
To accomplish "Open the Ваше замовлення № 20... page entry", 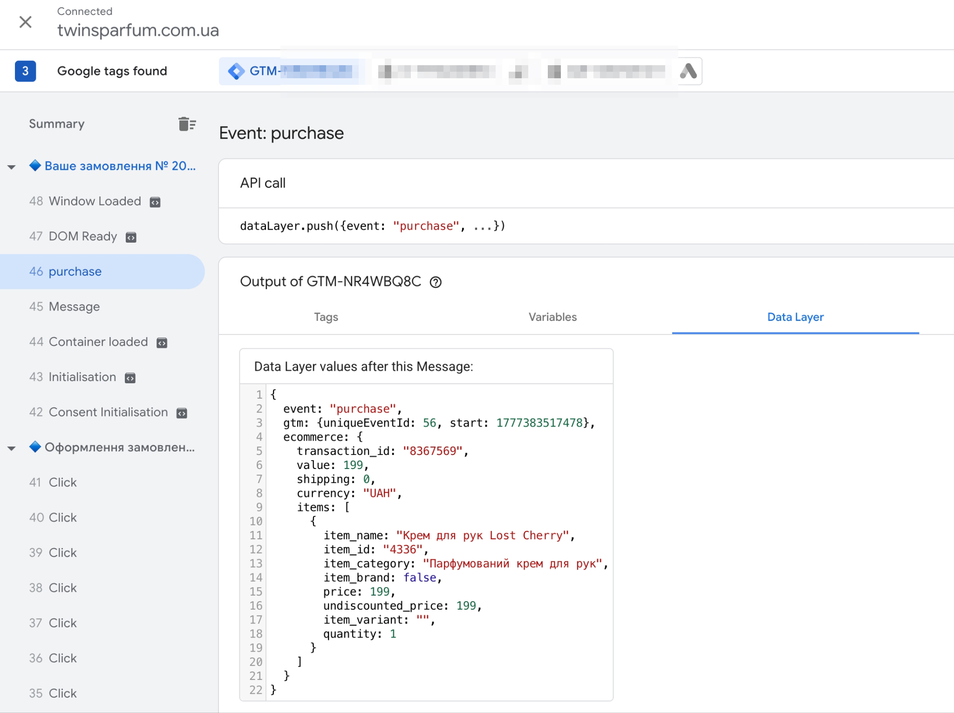I will (x=113, y=166).
